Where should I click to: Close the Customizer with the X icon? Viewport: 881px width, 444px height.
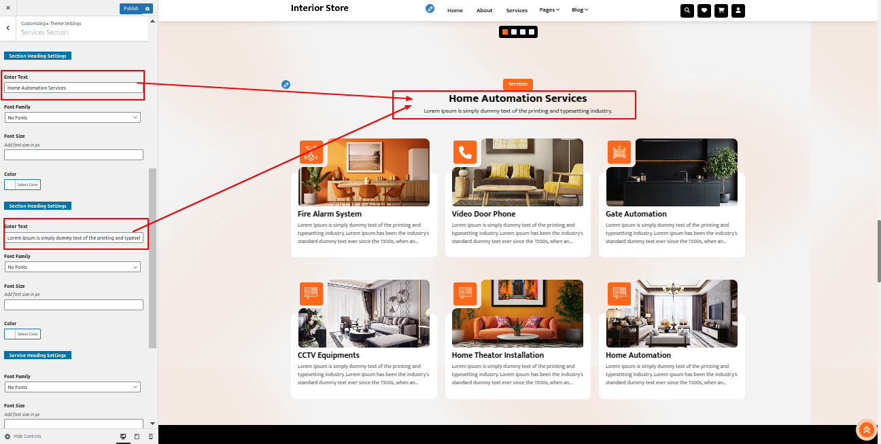7,8
